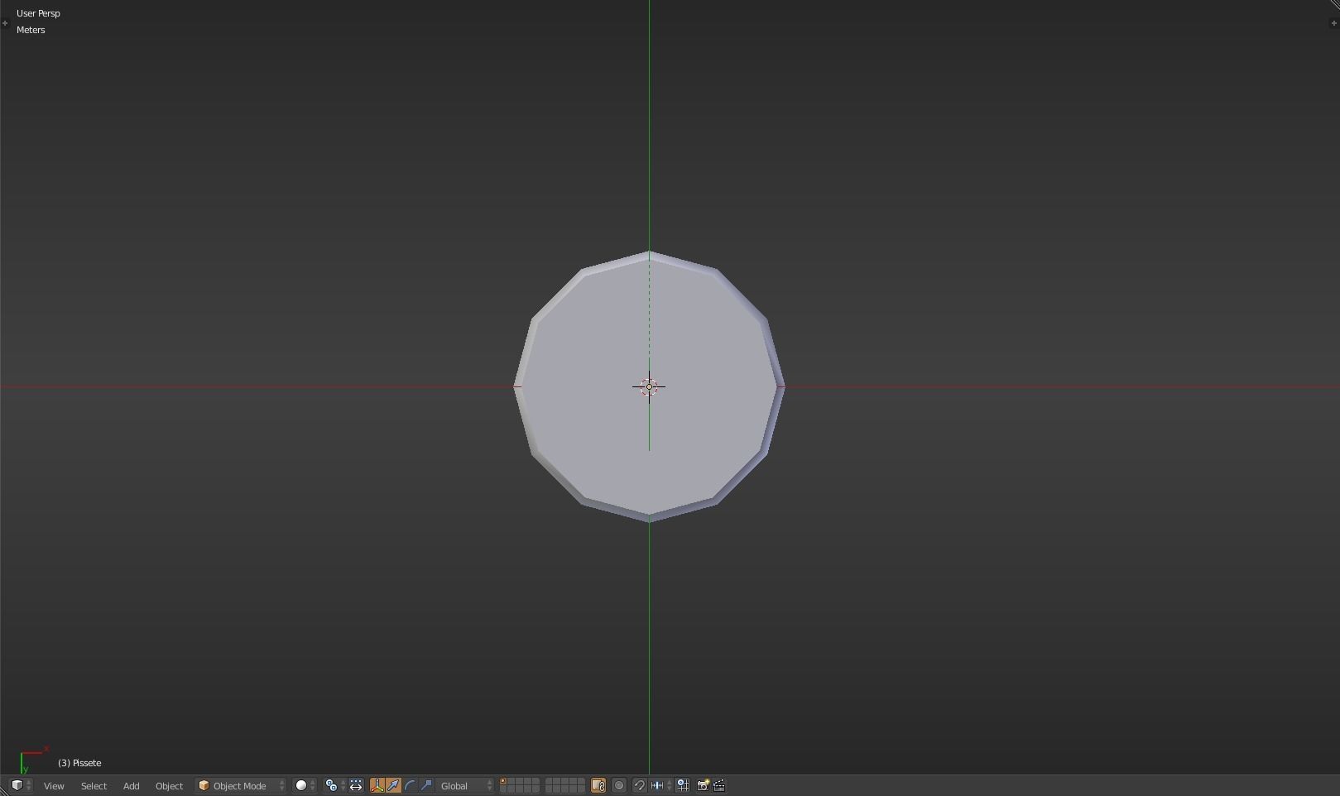
Task: Click the area split corner at top right
Action: 1334,4
